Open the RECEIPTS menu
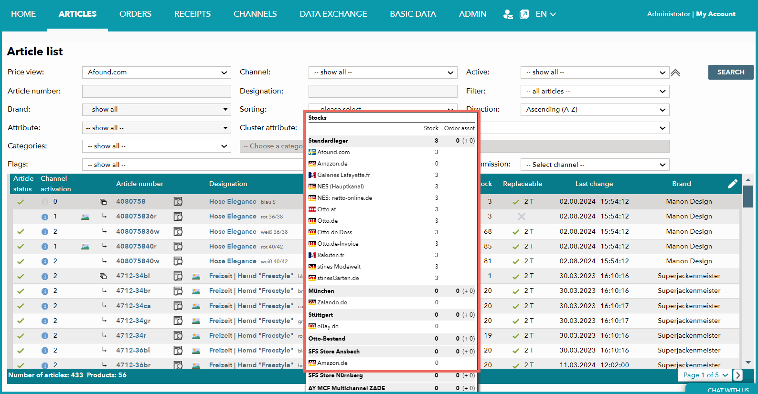The width and height of the screenshot is (758, 394). coord(192,14)
